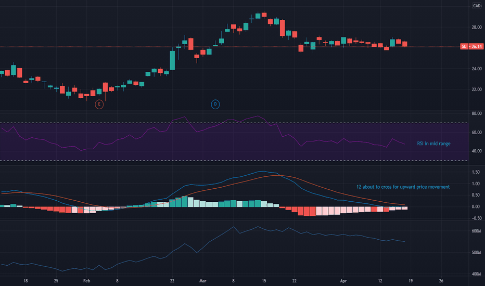The width and height of the screenshot is (485, 286).
Task: Click the Feb date axis label
Action: tap(86, 281)
